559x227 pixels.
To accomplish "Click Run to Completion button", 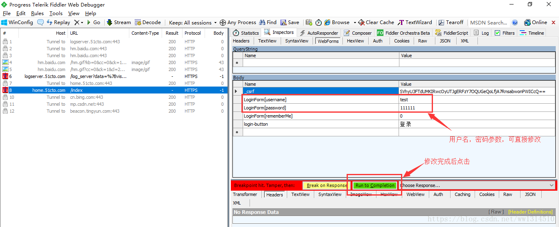I will (x=375, y=185).
